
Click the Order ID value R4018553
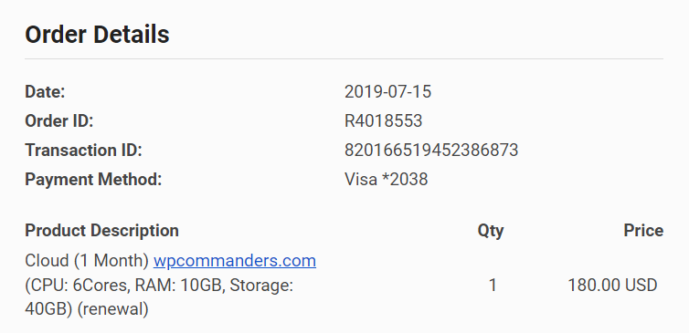pyautogui.click(x=384, y=121)
